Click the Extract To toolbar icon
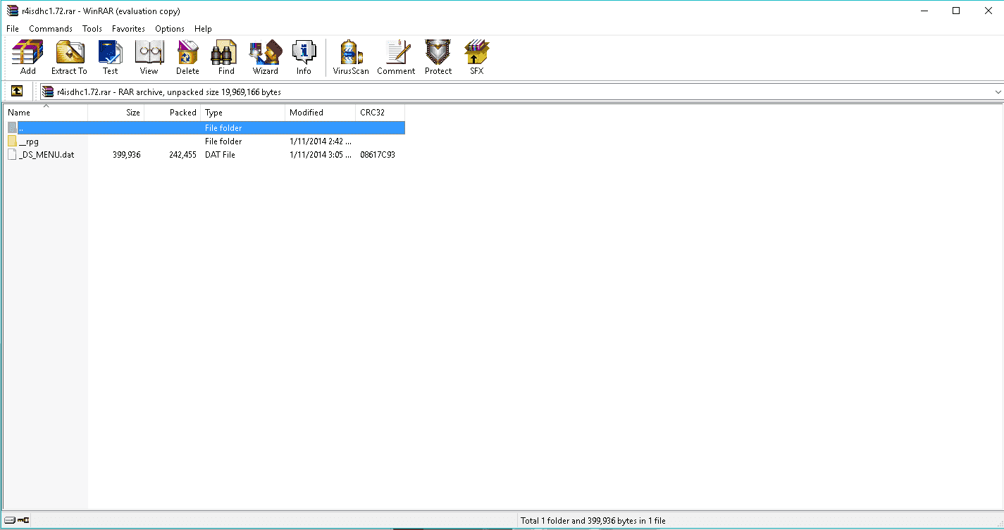Screen dimensions: 1004x530 point(69,57)
